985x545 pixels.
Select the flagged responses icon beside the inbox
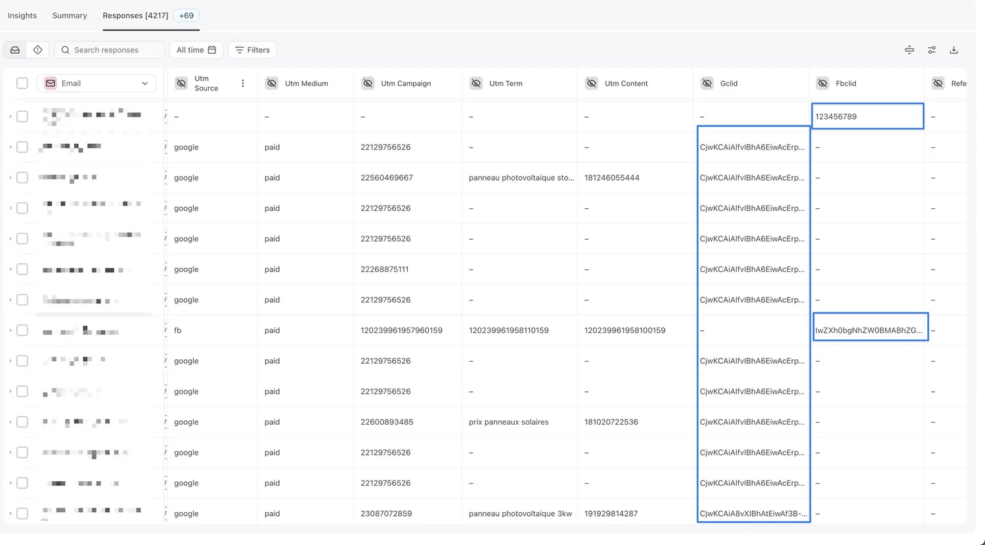[x=37, y=49]
